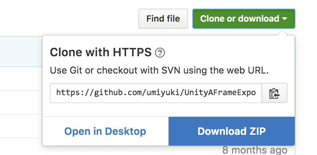317x155 pixels.
Task: Toggle the Clone or download popover
Action: pos(244,19)
